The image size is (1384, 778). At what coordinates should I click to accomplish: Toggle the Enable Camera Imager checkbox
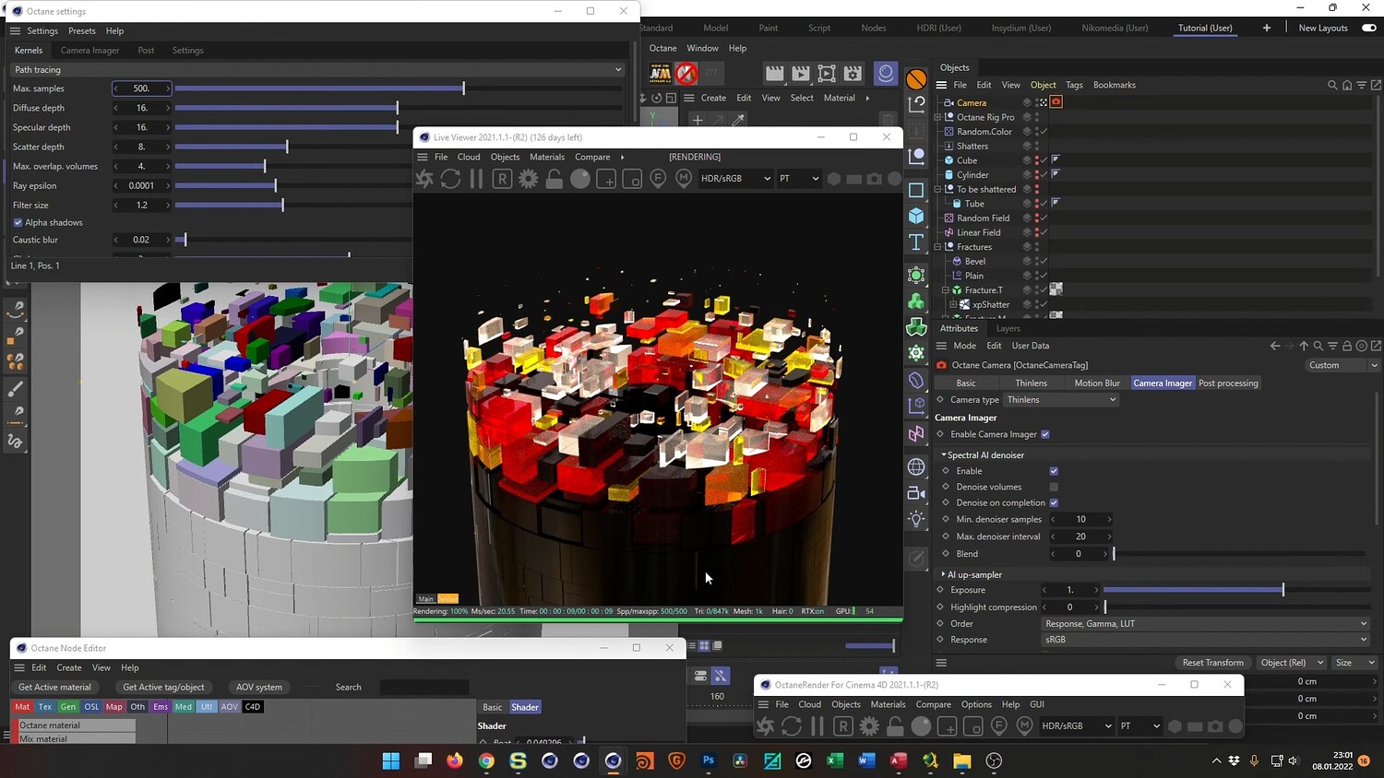(1045, 434)
